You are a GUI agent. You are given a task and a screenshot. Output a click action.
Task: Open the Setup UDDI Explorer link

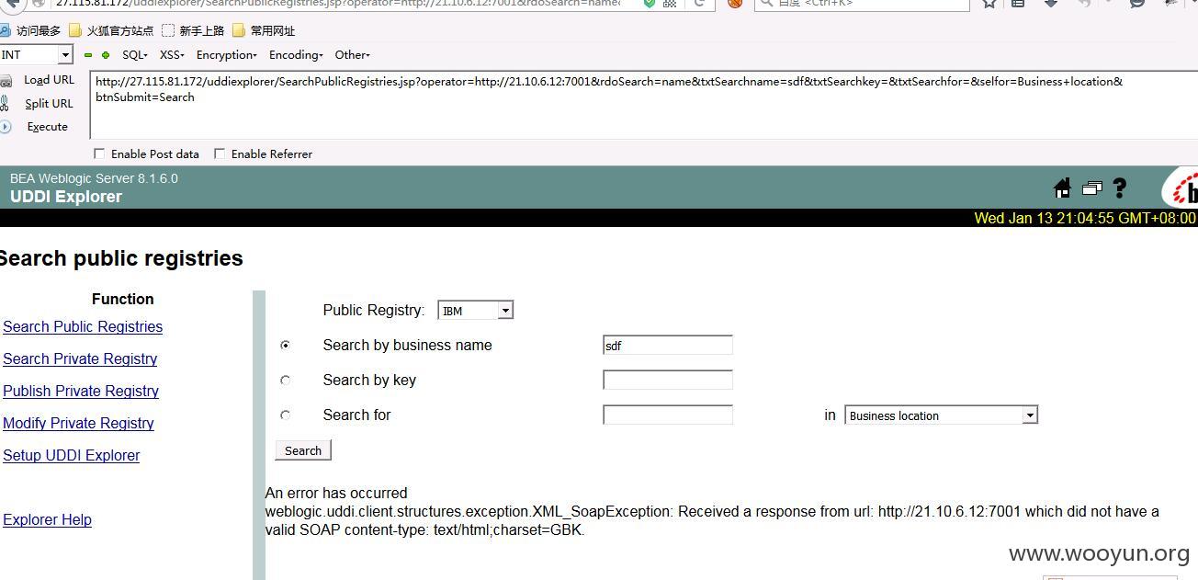point(72,456)
